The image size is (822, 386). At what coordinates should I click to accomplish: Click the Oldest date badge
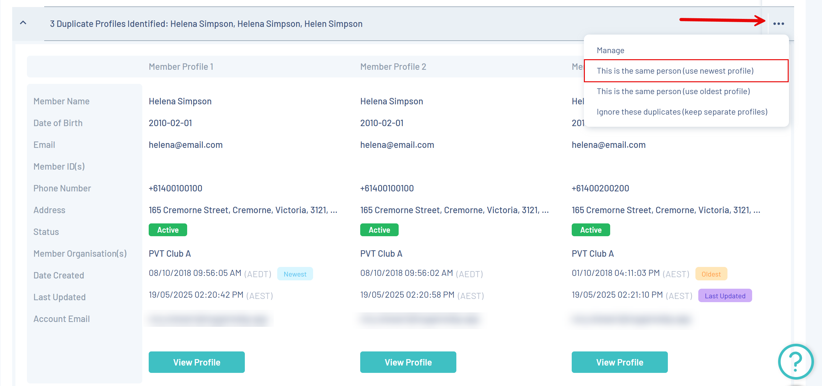(711, 274)
